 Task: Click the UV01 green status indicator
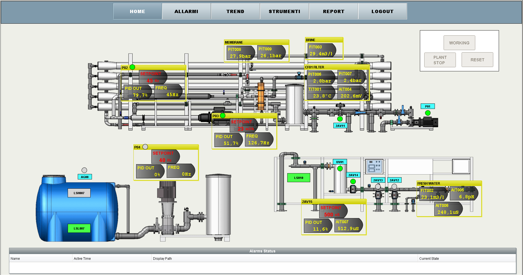[340, 169]
